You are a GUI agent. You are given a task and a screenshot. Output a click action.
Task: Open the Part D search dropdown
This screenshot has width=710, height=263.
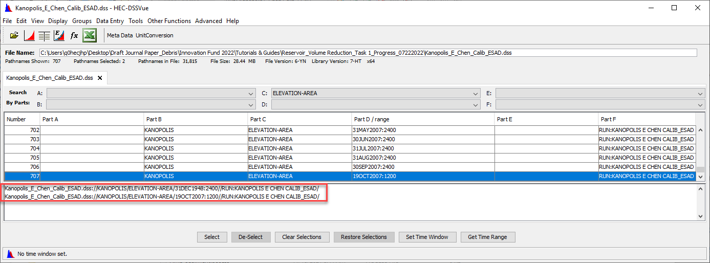pos(476,105)
